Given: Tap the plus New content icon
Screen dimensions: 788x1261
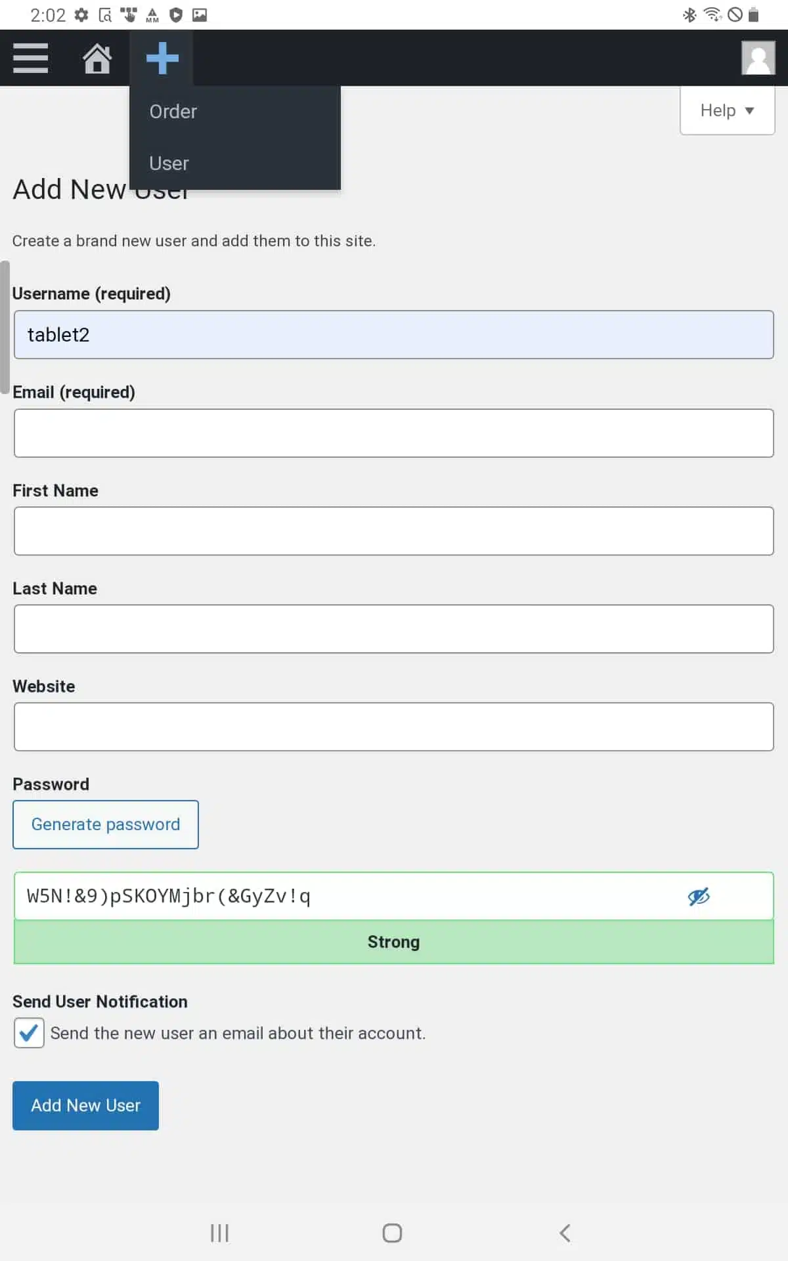Looking at the screenshot, I should (162, 58).
